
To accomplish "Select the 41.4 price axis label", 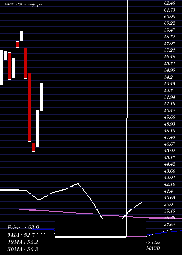I will coord(168,191).
